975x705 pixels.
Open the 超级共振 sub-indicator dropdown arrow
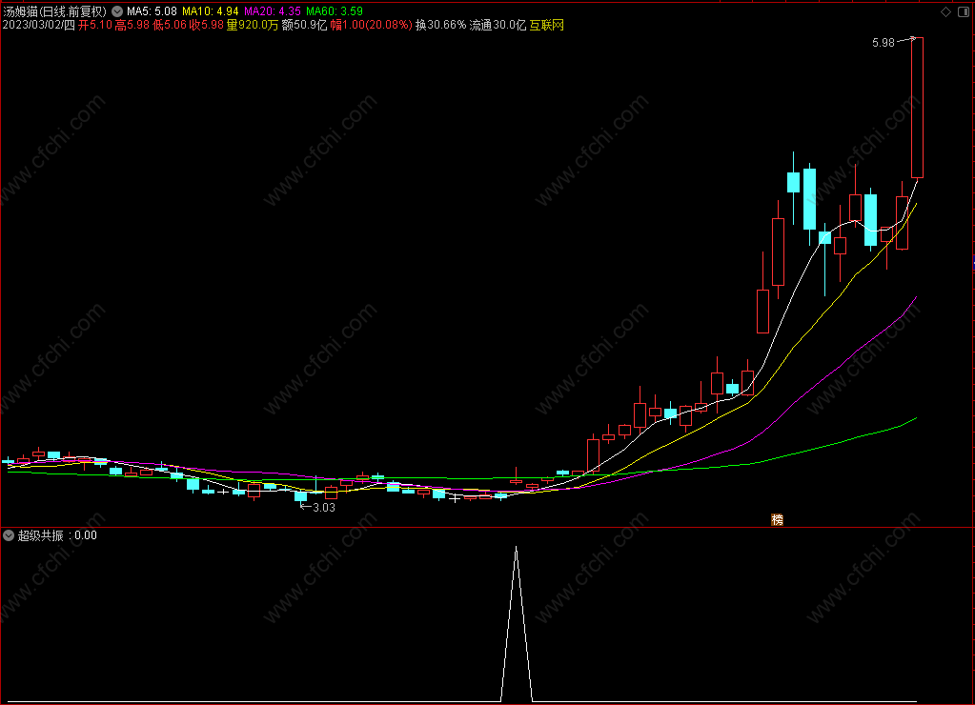click(9, 535)
